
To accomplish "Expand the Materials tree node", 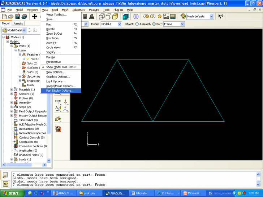I will 12,89.
